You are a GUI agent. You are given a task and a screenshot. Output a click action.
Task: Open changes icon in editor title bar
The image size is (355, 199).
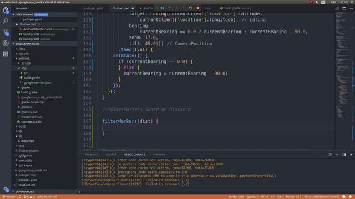pos(337,8)
